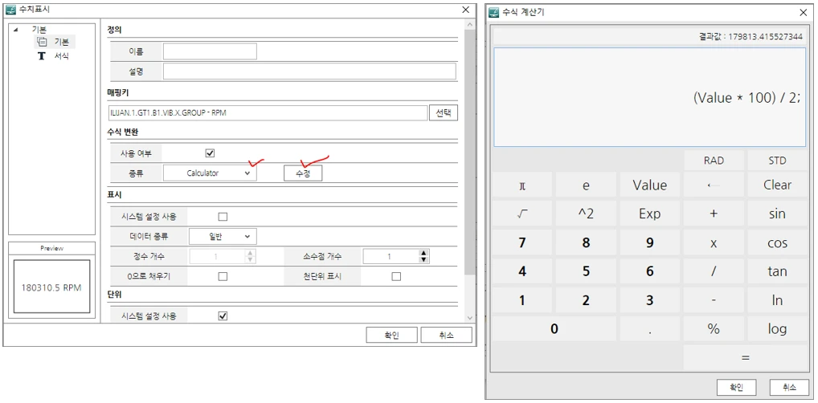Click 확인 in the 수치표시 dialog
Screen dimensions: 818x403
click(391, 336)
